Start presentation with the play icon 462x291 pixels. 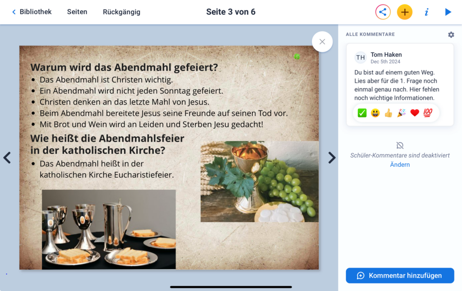point(448,12)
